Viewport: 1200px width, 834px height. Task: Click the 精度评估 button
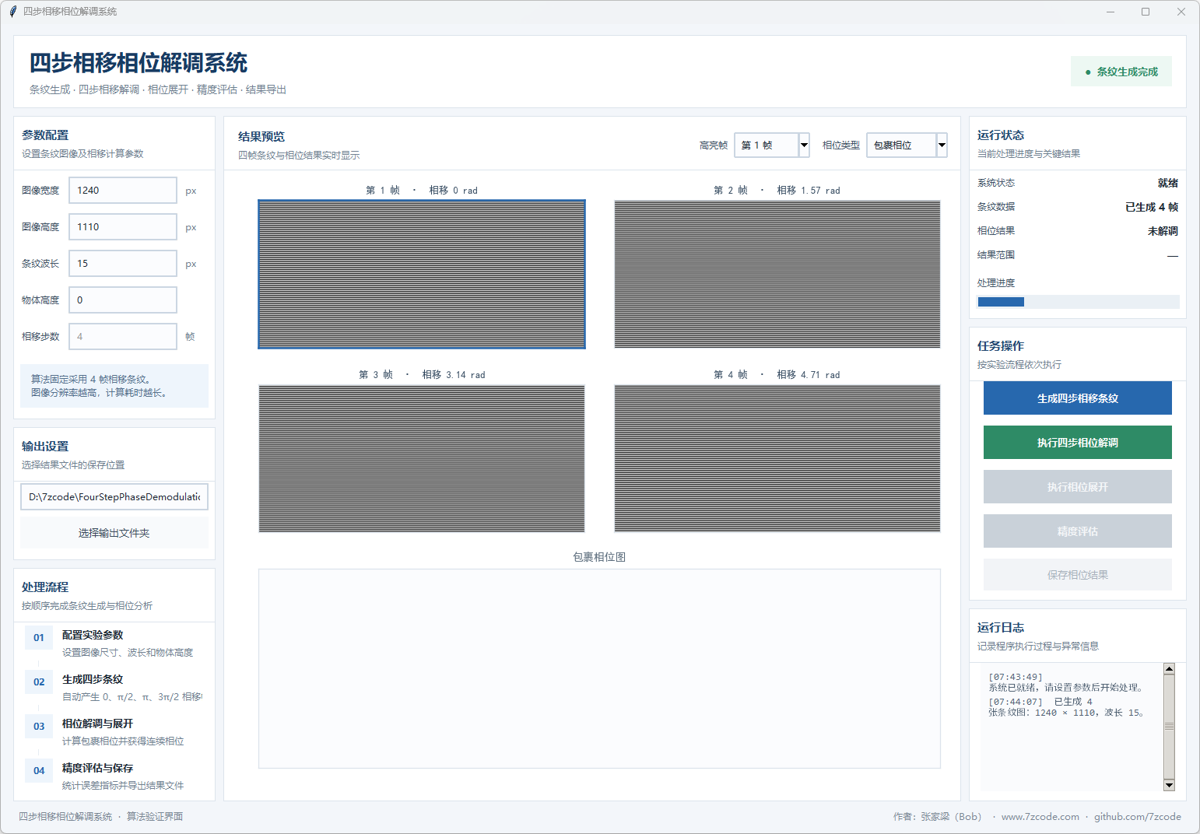pyautogui.click(x=1077, y=531)
